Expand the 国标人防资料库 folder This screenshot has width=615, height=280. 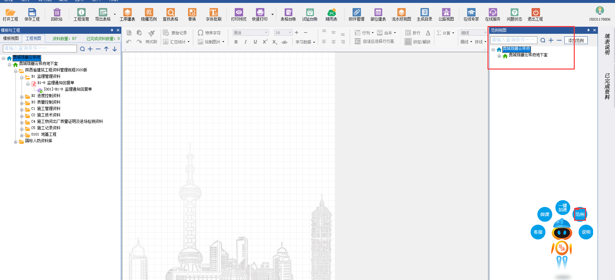pyautogui.click(x=15, y=142)
